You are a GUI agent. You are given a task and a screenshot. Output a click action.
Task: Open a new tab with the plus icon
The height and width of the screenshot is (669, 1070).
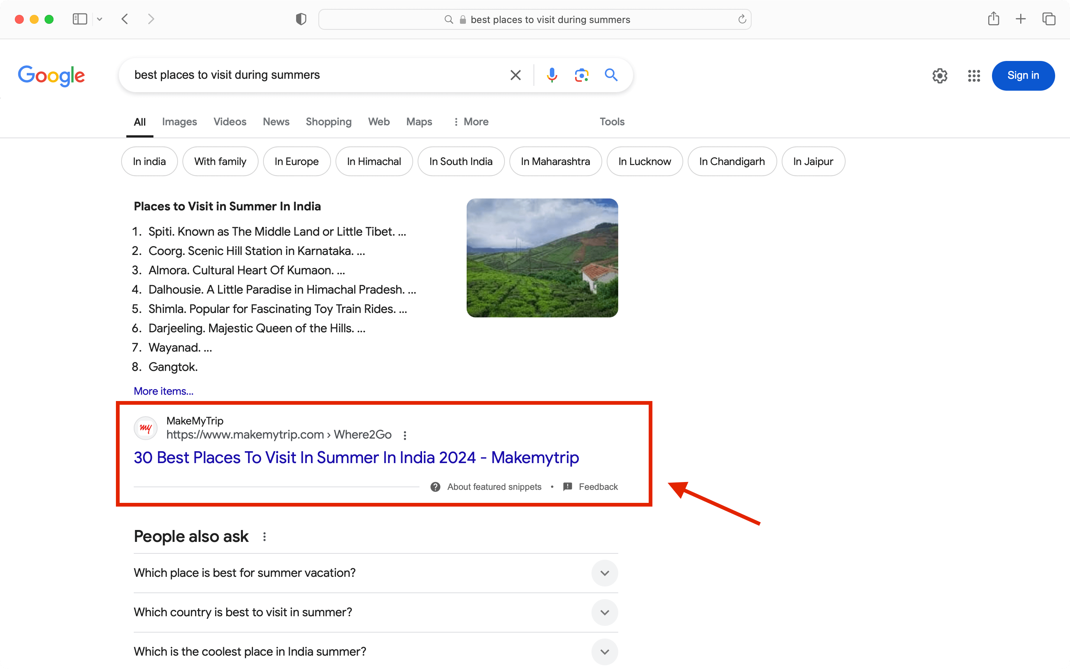[1021, 19]
